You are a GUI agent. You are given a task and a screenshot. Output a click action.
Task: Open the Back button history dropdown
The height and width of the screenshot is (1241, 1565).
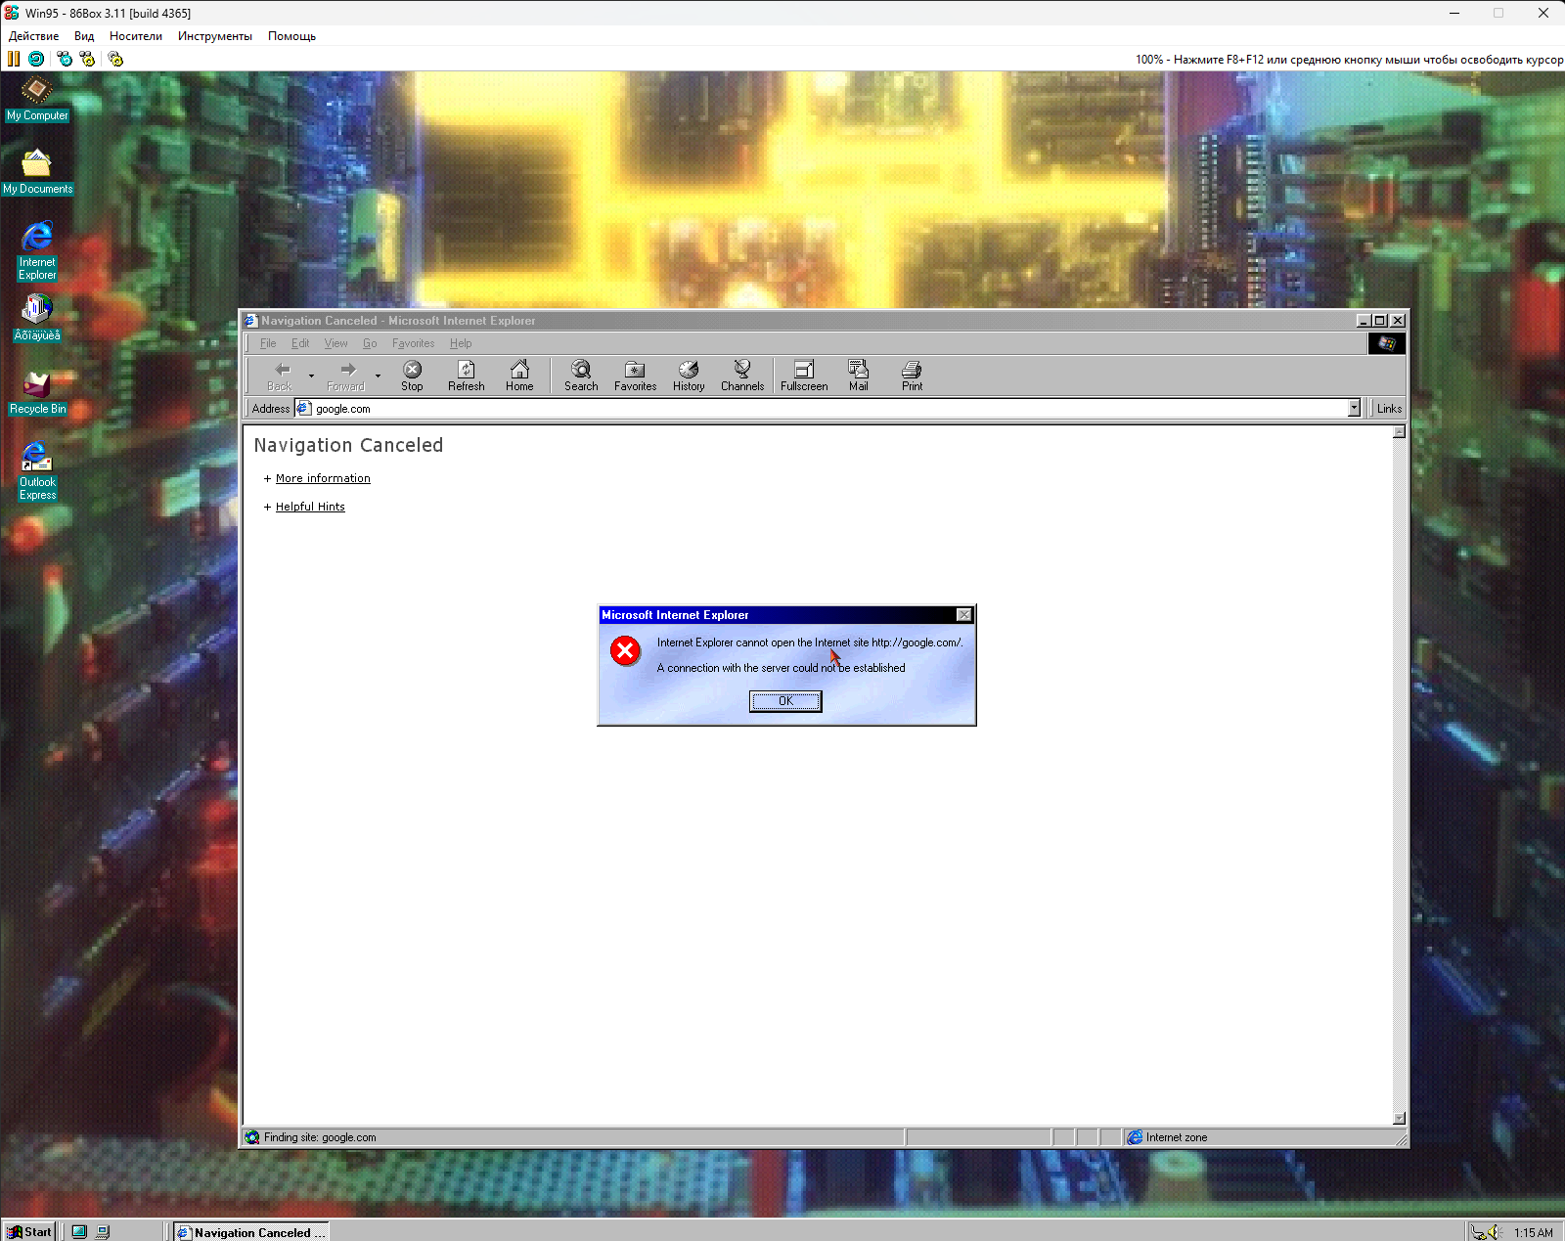311,376
